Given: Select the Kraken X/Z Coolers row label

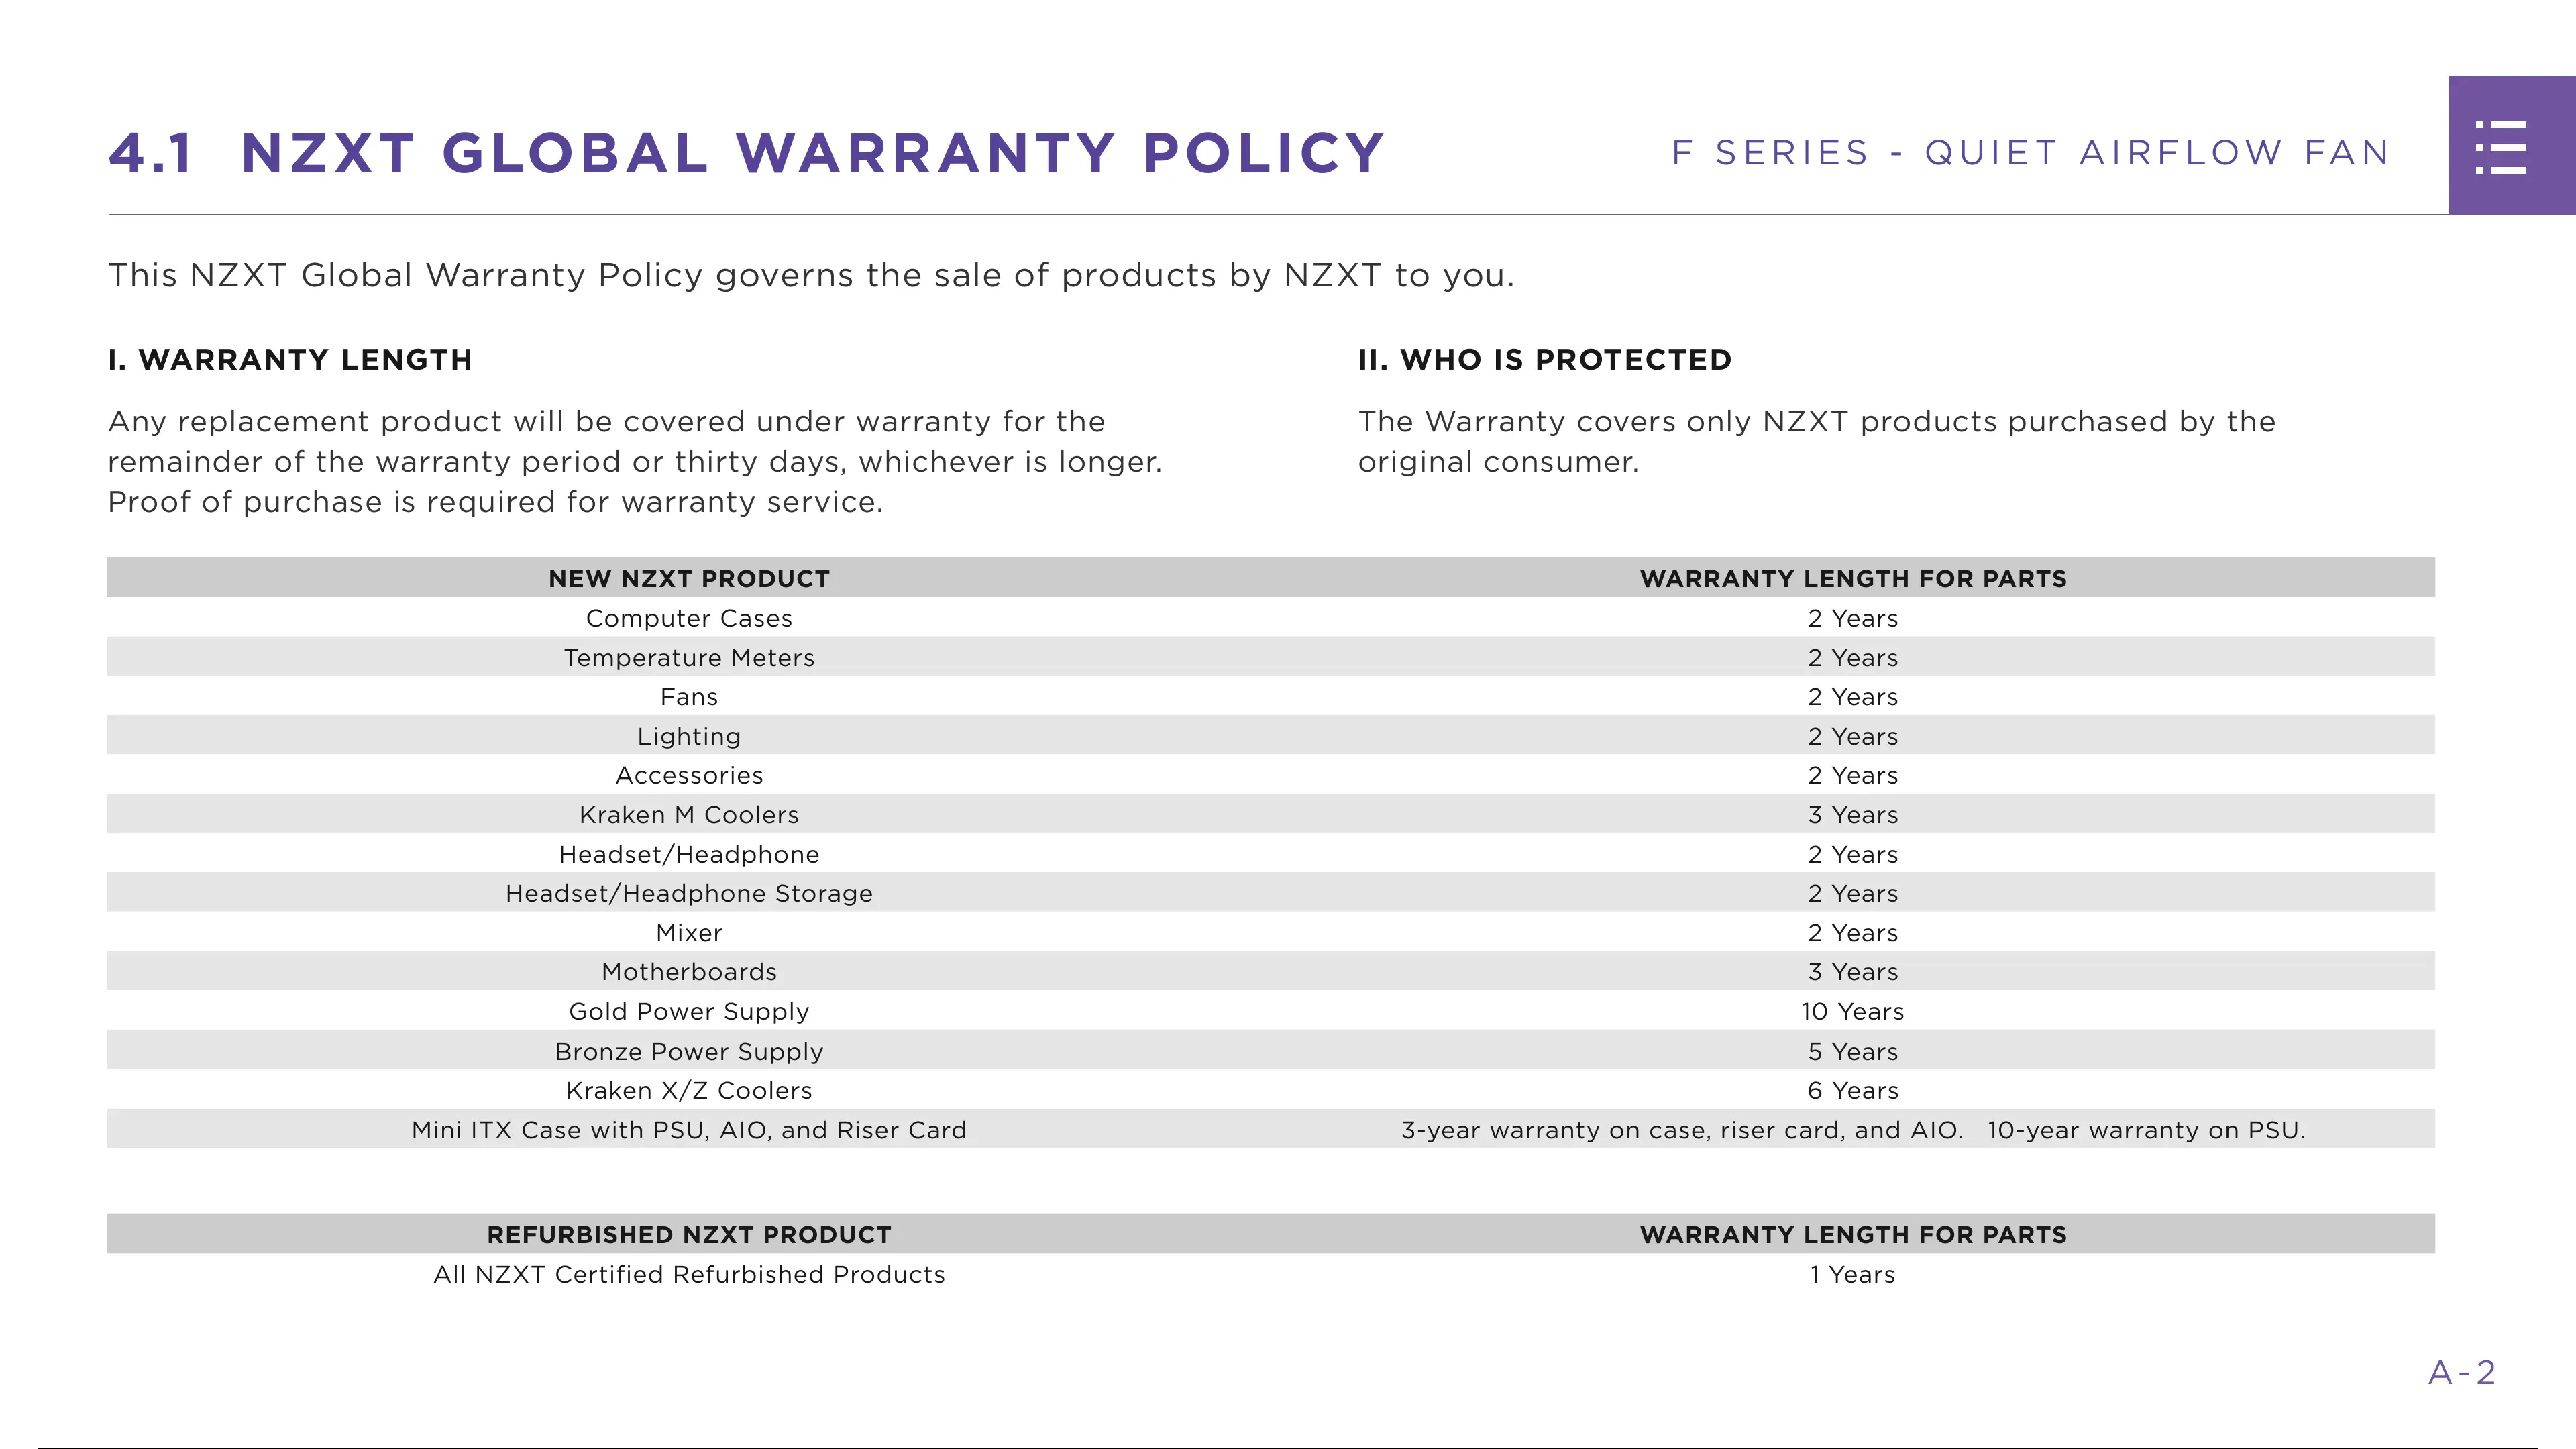Looking at the screenshot, I should 689,1091.
